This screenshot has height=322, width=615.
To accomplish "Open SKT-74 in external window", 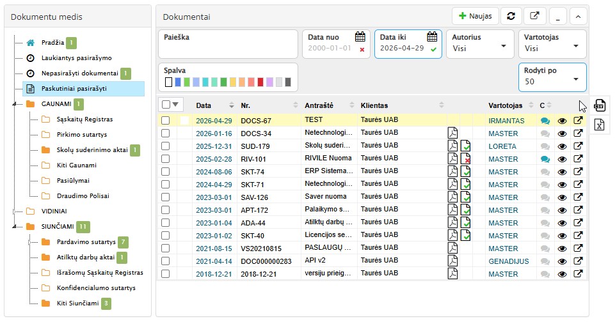I will coord(578,171).
